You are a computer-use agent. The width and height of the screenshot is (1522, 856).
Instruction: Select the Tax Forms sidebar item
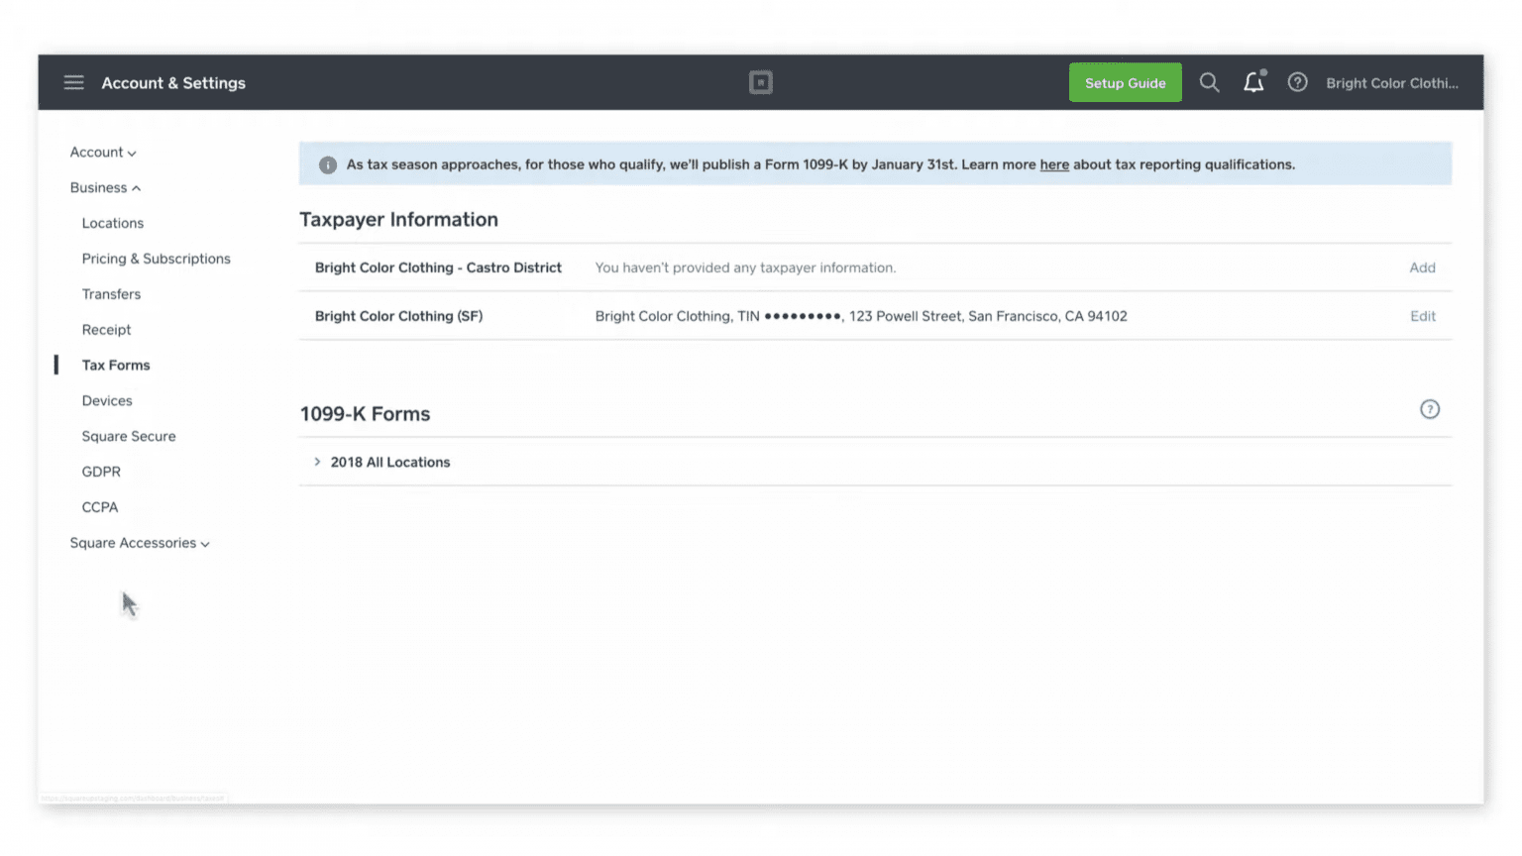click(x=116, y=365)
